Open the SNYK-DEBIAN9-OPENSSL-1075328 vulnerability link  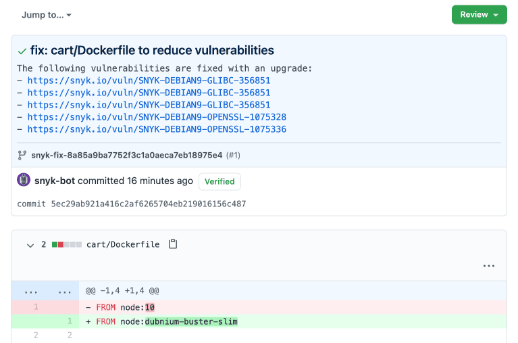[x=157, y=117]
